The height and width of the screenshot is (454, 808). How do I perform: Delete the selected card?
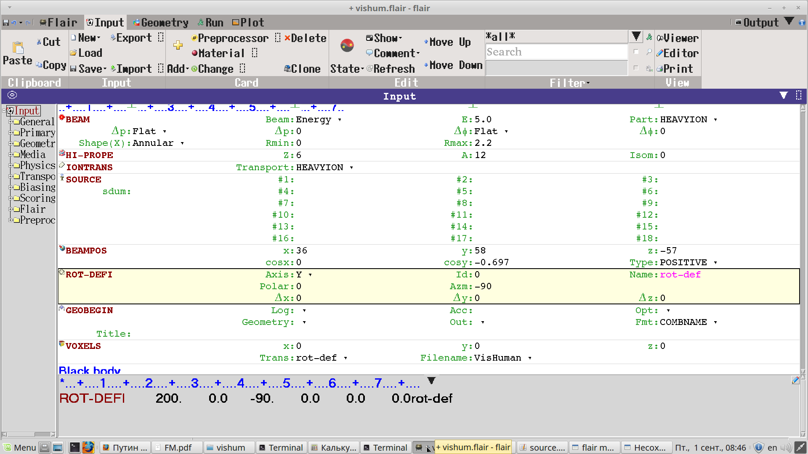pyautogui.click(x=306, y=38)
